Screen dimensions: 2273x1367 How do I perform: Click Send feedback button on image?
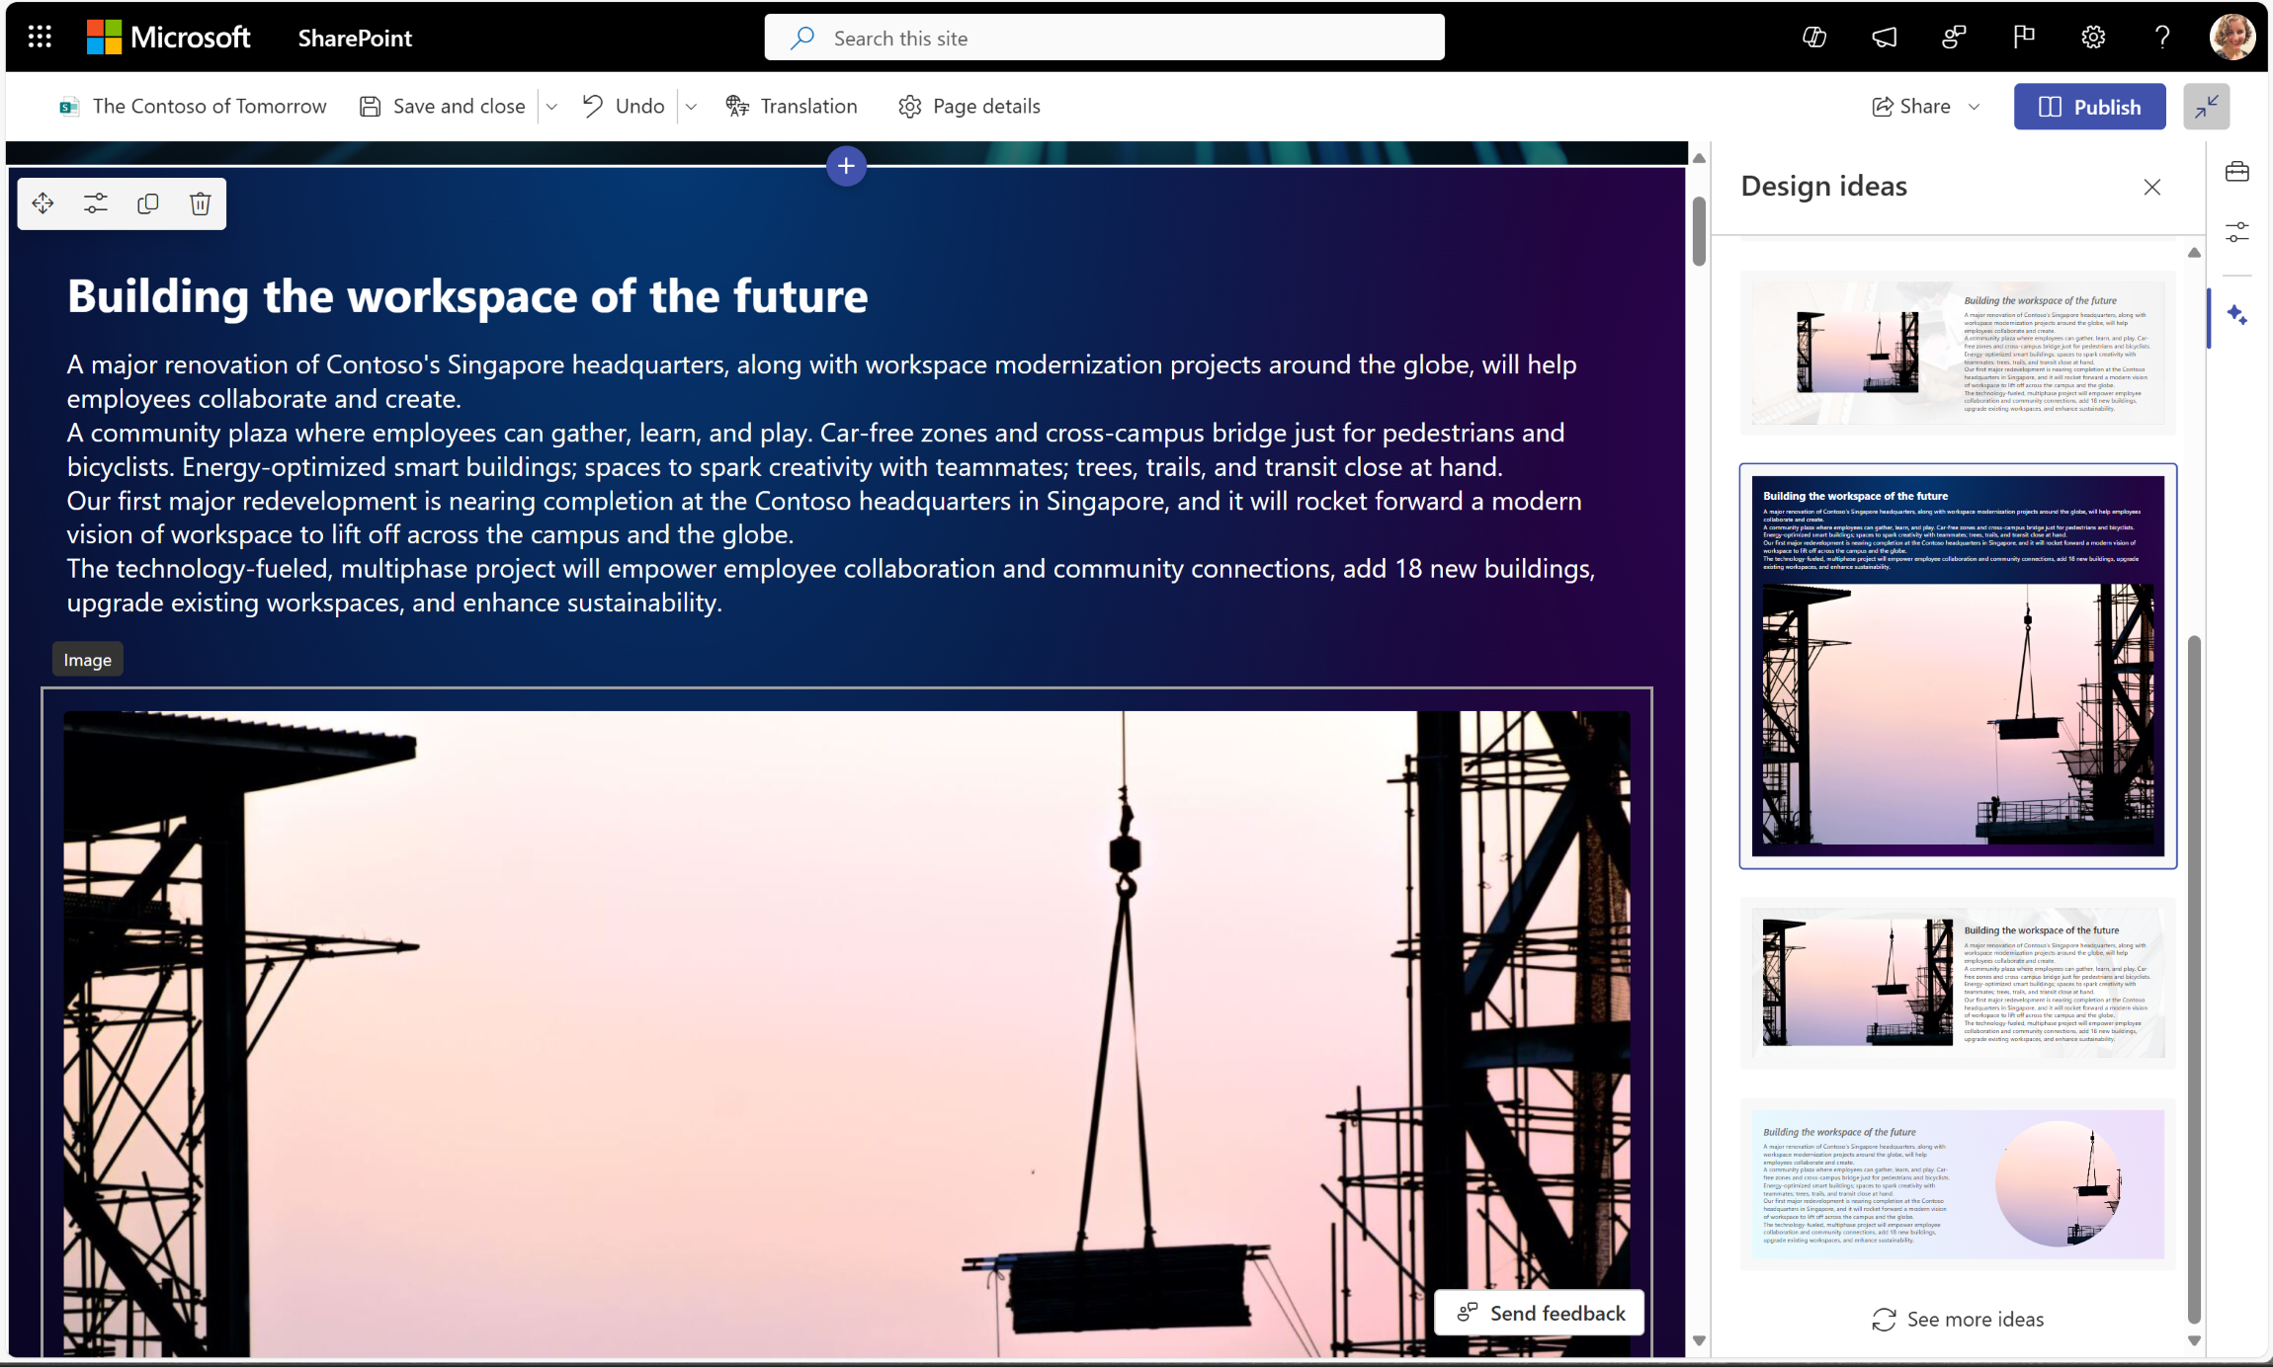[x=1539, y=1314]
